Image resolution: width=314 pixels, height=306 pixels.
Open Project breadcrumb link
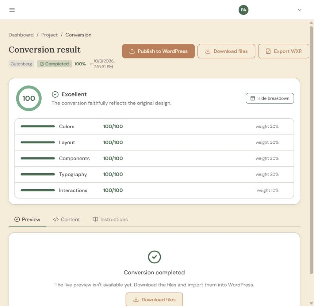coord(49,35)
